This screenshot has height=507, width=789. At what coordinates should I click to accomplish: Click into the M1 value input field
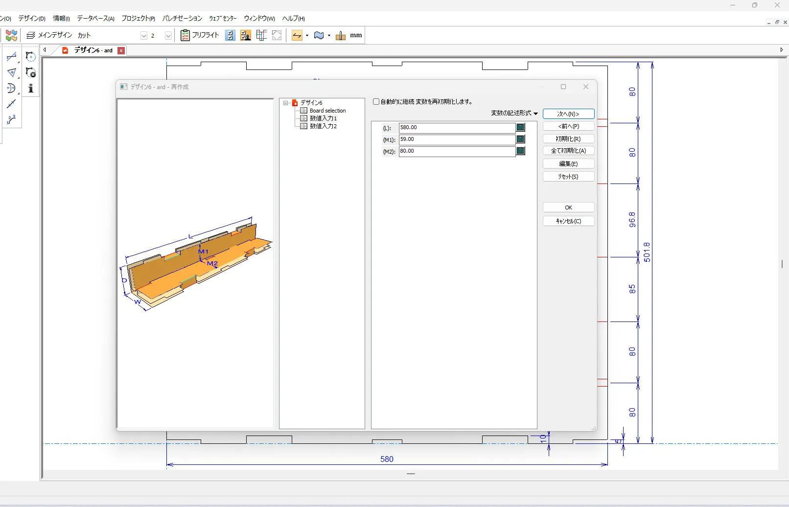457,139
